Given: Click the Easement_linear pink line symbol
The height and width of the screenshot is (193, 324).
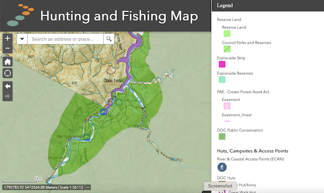Looking at the screenshot, I should coord(227,121).
